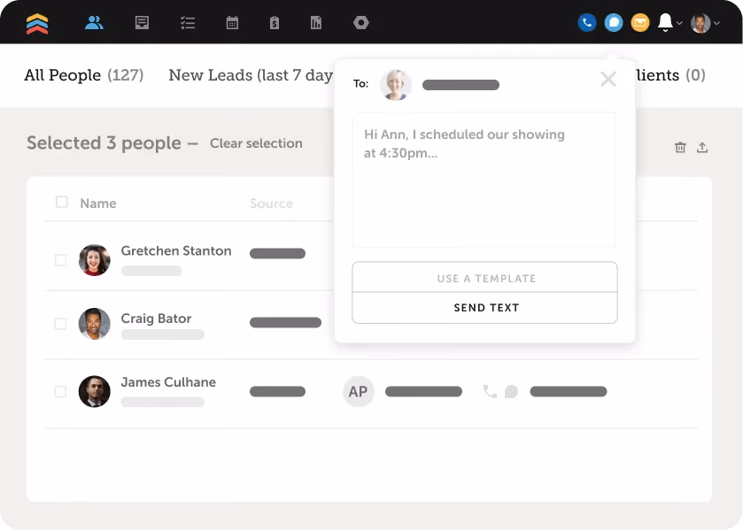Click Craig Bator's profile photo

[94, 324]
